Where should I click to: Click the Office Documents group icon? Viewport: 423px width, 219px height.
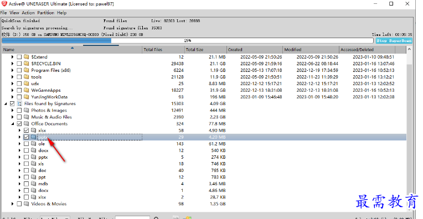click(26, 124)
